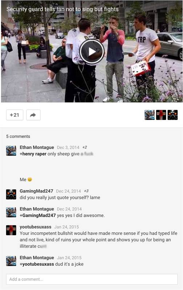The width and height of the screenshot is (183, 290).
Task: Open the orange-eyed mask avatar beside the share row
Action: [172, 115]
